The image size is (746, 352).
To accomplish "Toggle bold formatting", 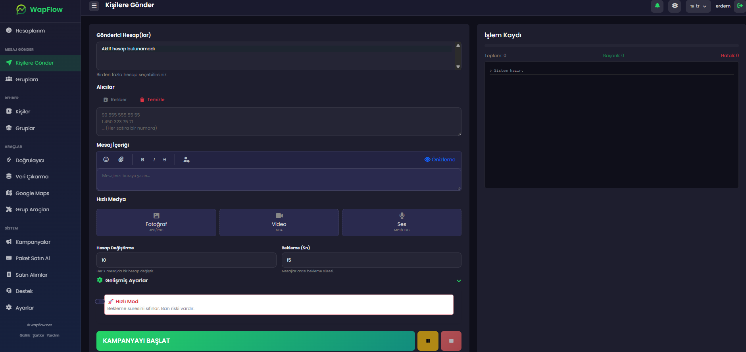I will click(x=142, y=160).
